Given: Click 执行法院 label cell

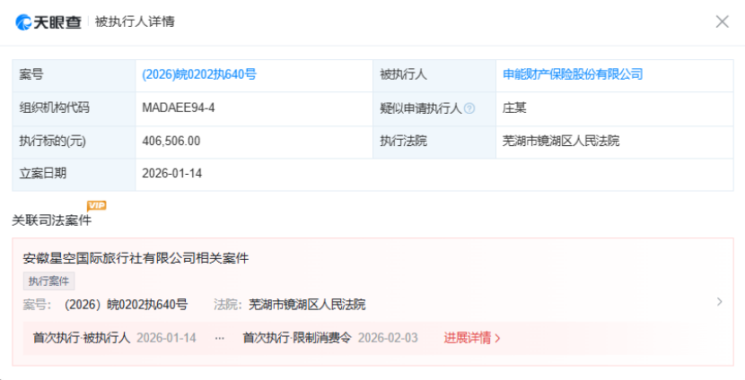Looking at the screenshot, I should pyautogui.click(x=434, y=142).
